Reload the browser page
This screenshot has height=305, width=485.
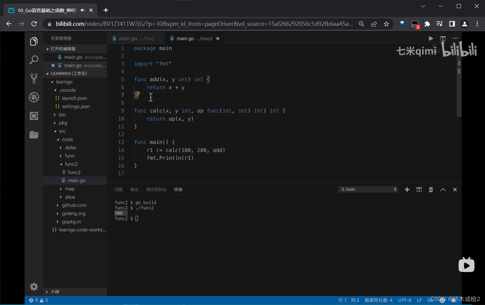pyautogui.click(x=34, y=24)
